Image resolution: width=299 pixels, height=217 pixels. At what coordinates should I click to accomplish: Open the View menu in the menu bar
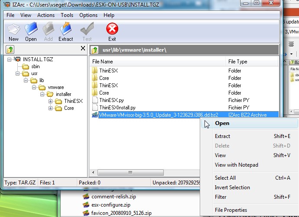[26, 15]
